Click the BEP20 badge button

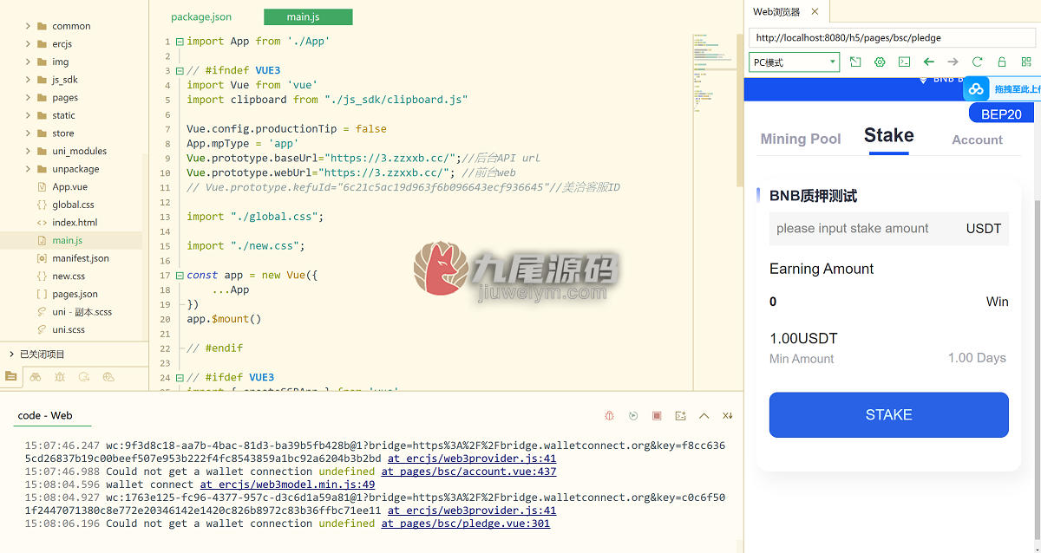pos(1002,114)
